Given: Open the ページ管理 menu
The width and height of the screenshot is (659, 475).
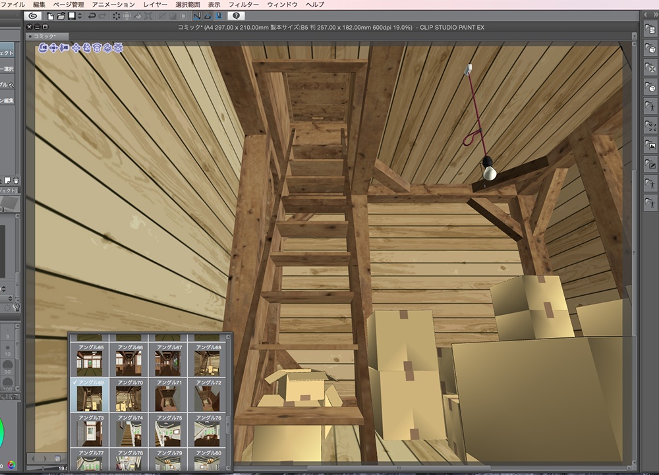Looking at the screenshot, I should click(69, 5).
